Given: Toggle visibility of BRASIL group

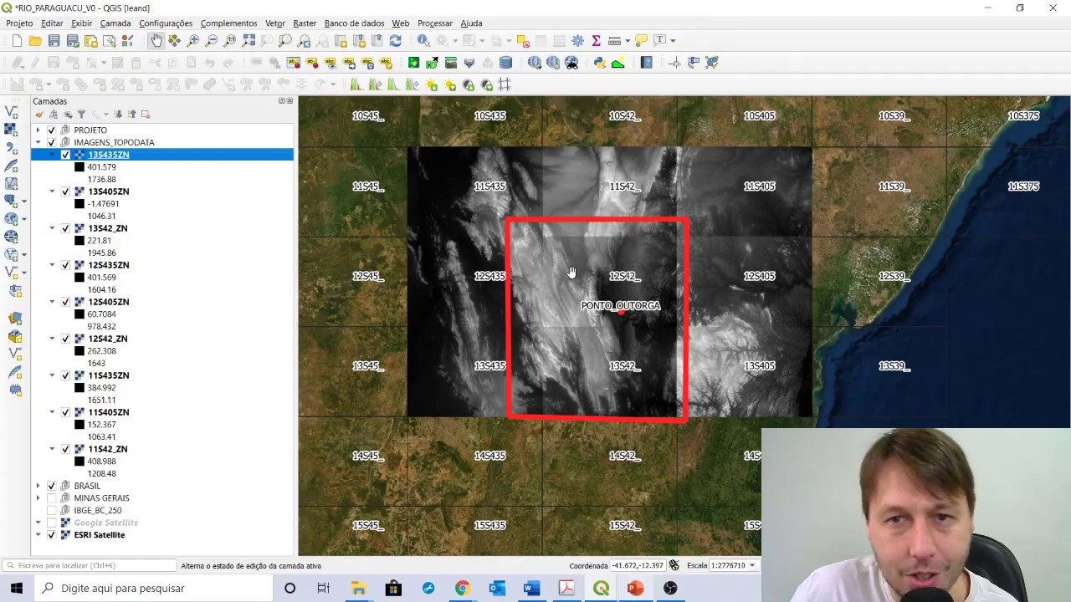Looking at the screenshot, I should [x=51, y=486].
